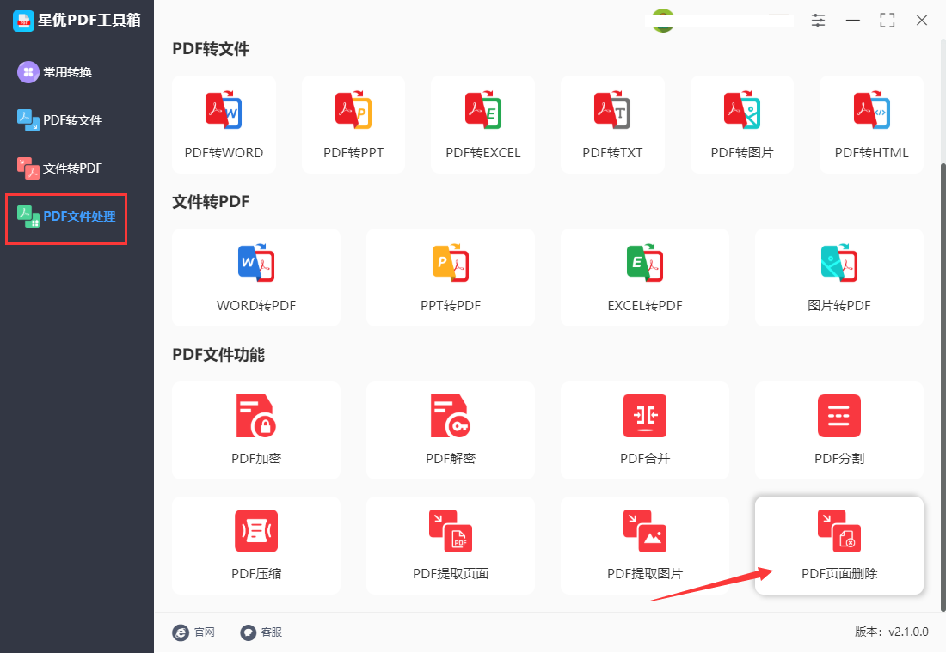Open the WORD转PDF converter
This screenshot has width=946, height=653.
click(256, 278)
